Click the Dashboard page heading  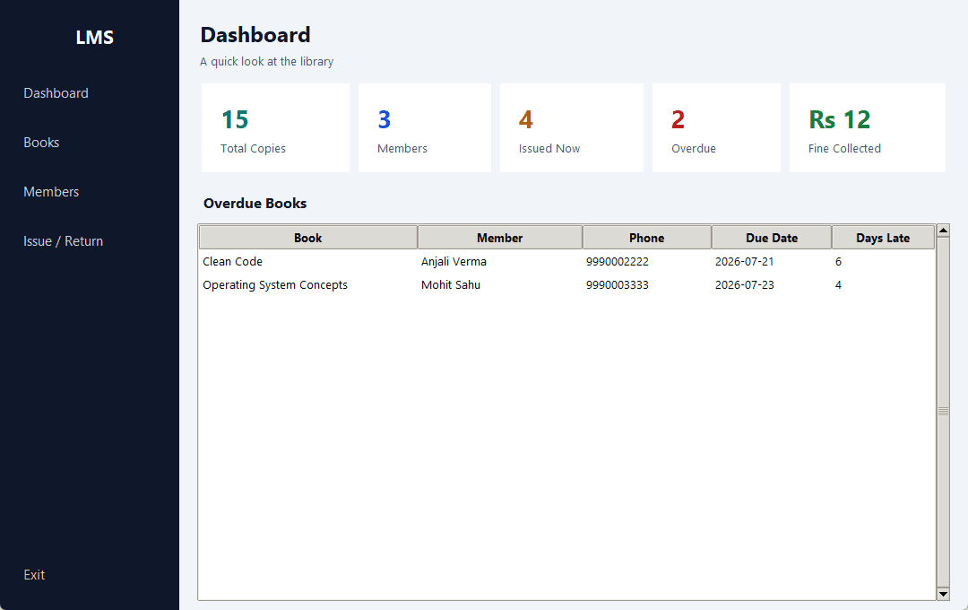click(255, 35)
